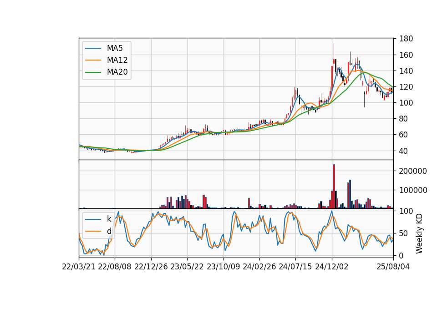The width and height of the screenshot is (437, 314).
Task: Click the k legend label
Action: [x=109, y=219]
